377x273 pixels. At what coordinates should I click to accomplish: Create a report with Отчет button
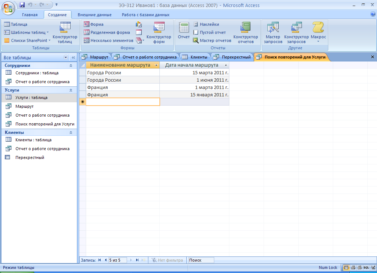tap(184, 31)
